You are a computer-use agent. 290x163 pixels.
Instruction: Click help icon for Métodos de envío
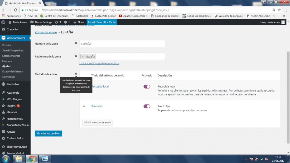(x=76, y=74)
